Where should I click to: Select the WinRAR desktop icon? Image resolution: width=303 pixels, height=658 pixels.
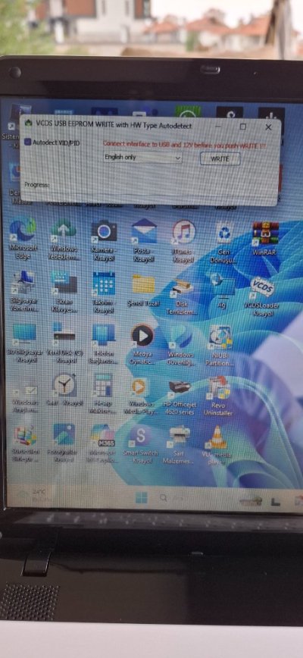coord(265,238)
